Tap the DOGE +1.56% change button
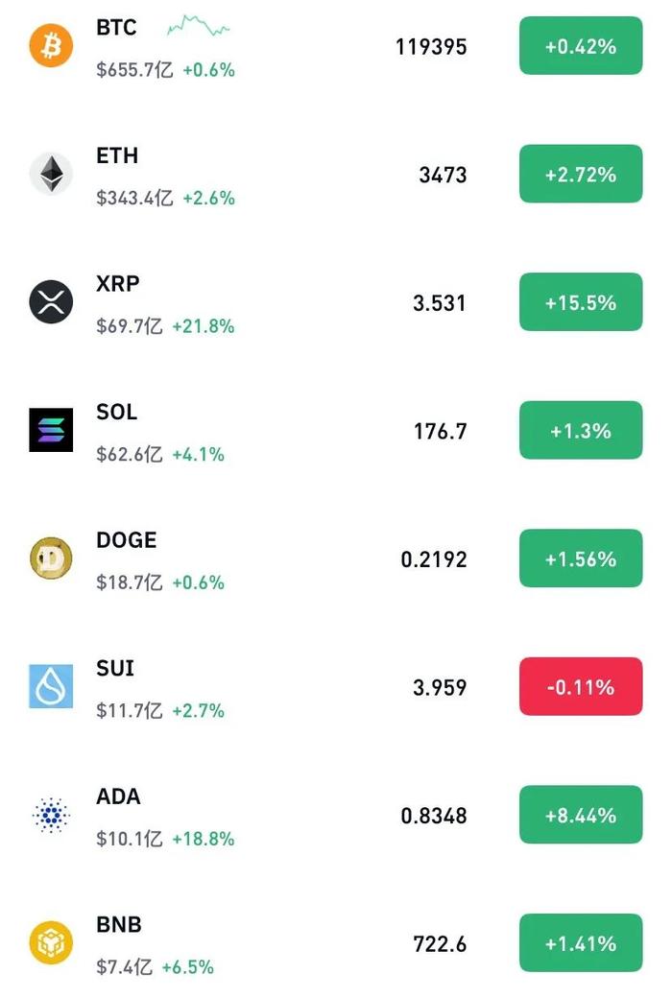This screenshot has height=998, width=672. click(581, 558)
